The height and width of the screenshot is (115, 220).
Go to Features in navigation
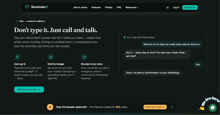[x=96, y=7]
